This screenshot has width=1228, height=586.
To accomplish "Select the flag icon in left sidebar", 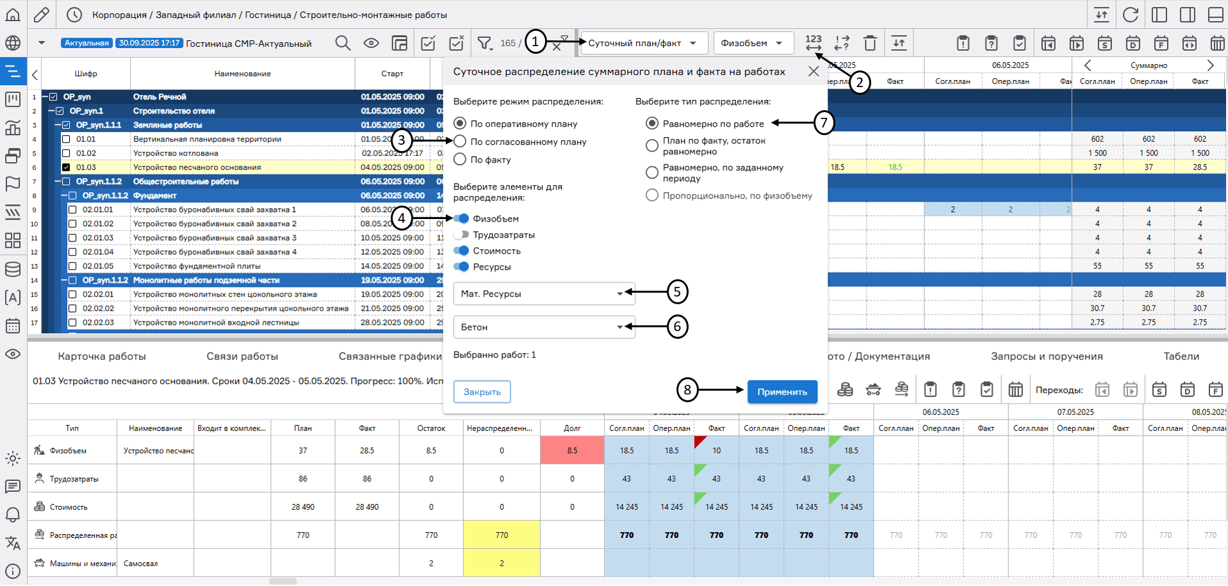I will (13, 184).
